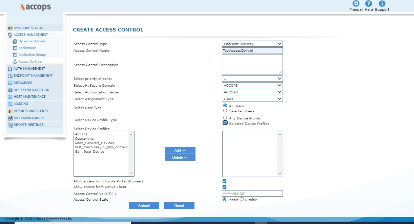Screen dimensions: 414x224
Task: Select test_machines_in_ptpl_domain profile
Action: click(x=102, y=147)
